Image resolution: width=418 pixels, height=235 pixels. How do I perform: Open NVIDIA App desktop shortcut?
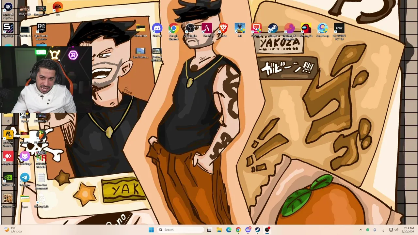8,180
